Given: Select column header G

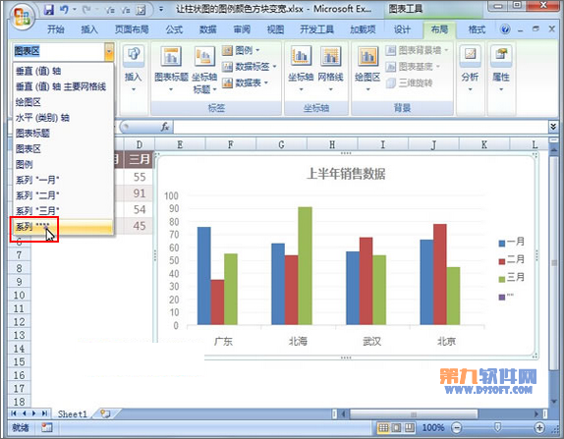Looking at the screenshot, I should point(281,144).
